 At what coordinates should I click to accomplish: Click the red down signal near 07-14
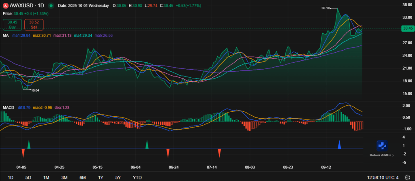click(219, 153)
